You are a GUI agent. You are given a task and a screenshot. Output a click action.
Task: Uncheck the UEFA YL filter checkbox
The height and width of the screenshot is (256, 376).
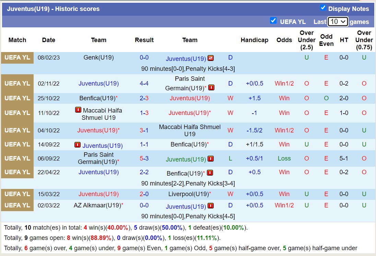tap(273, 21)
